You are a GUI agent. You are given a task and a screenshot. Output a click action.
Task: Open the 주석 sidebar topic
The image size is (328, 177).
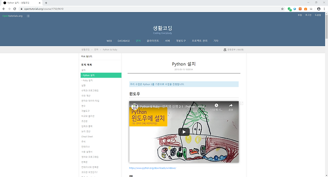(83, 142)
